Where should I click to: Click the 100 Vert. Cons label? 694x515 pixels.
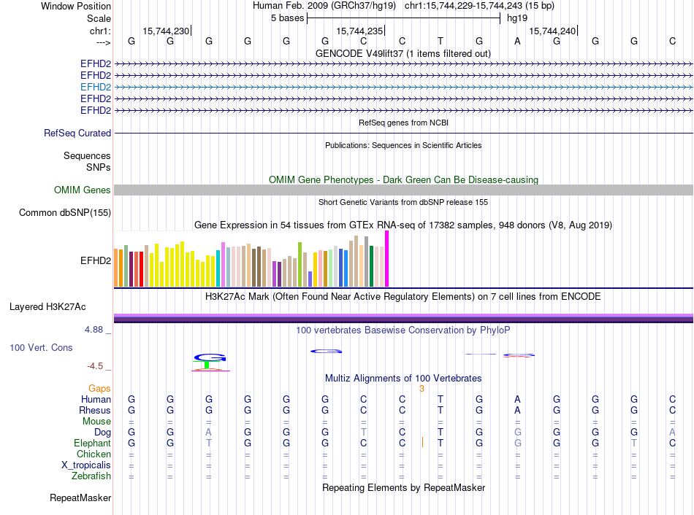[41, 348]
